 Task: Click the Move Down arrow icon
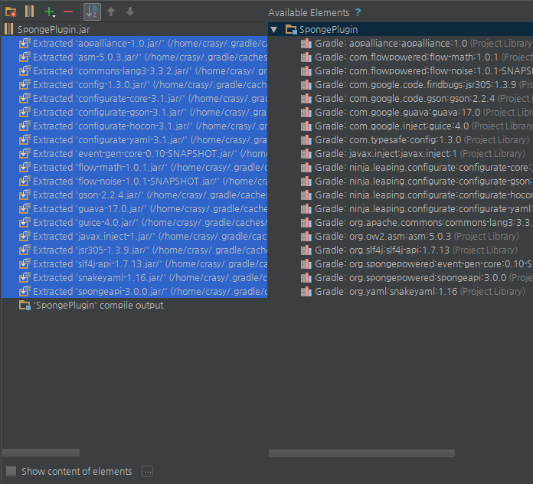pos(130,12)
